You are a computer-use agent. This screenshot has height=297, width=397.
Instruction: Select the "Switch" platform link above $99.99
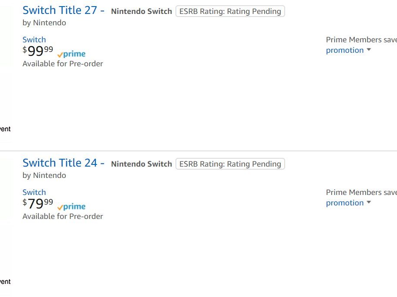coord(34,40)
